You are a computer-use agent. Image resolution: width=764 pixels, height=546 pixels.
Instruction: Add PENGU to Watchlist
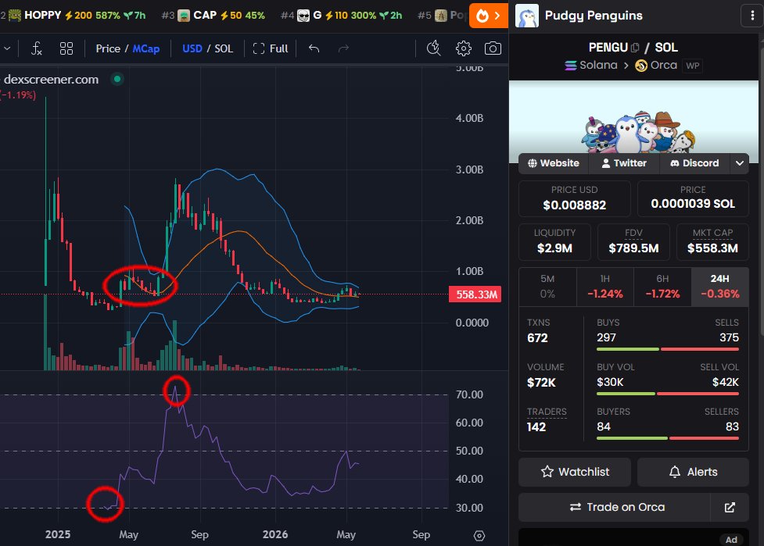(575, 472)
